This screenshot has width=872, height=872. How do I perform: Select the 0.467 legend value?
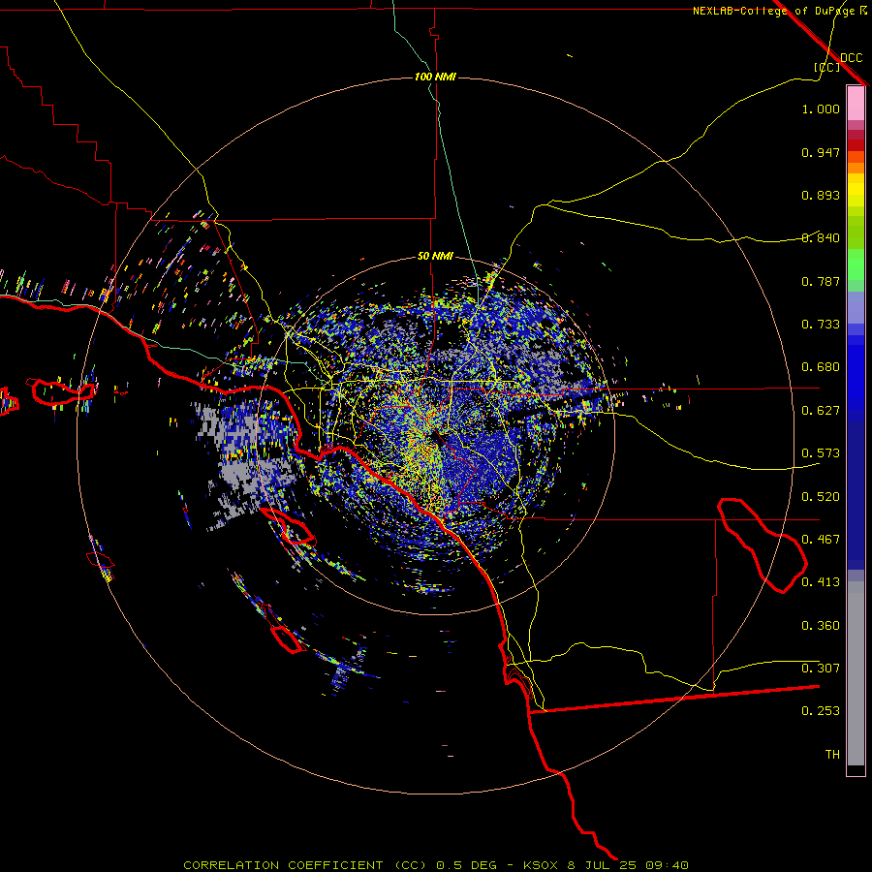821,540
